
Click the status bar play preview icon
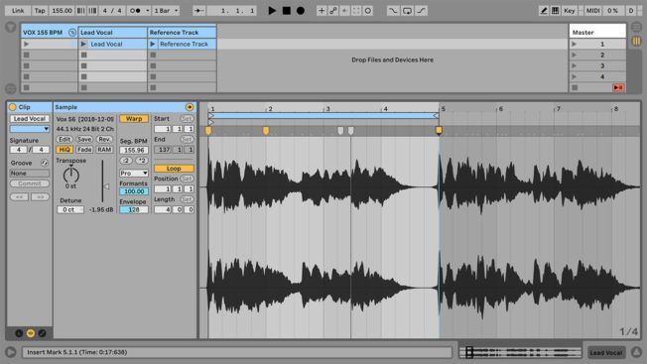click(11, 352)
